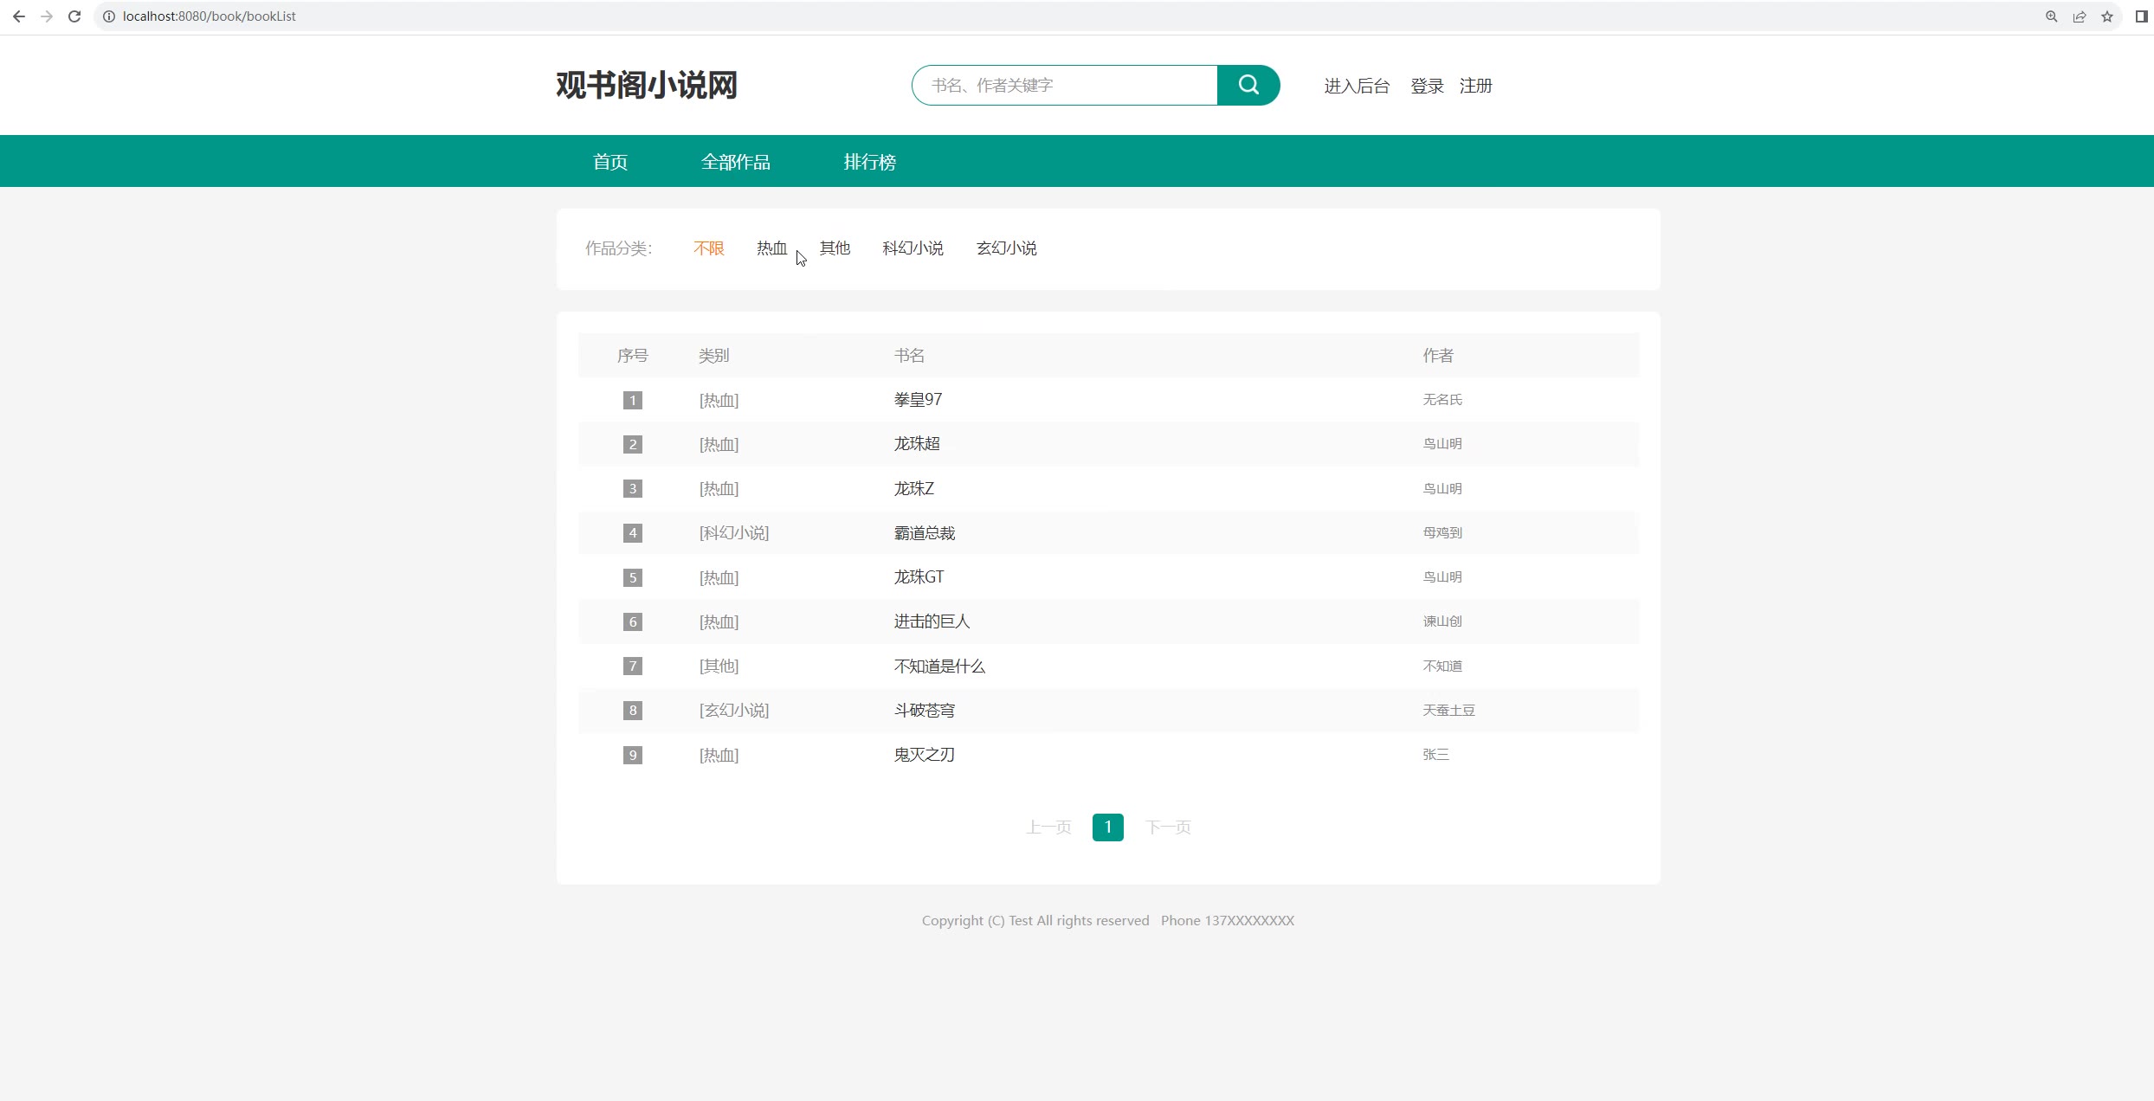
Task: Open the book 龙珠Z
Action: point(914,488)
